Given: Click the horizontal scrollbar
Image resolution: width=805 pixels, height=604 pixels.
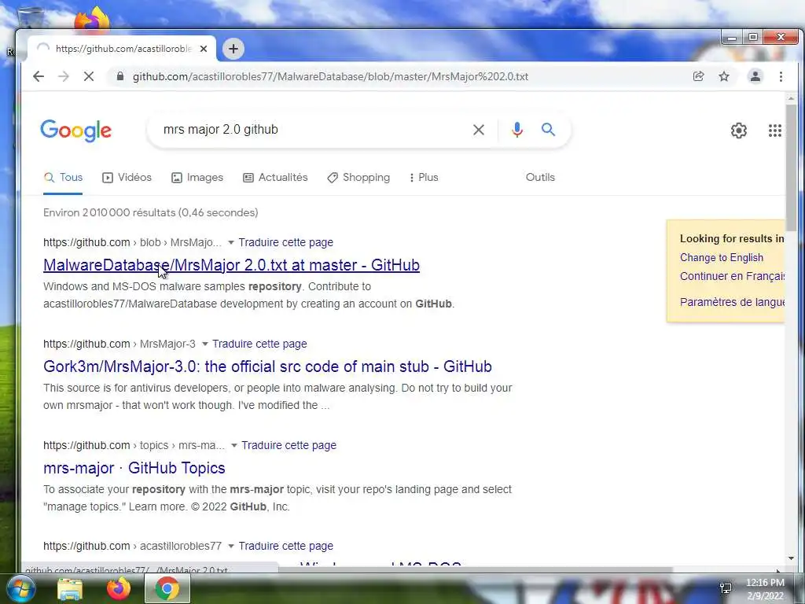Looking at the screenshot, I should (x=475, y=570).
